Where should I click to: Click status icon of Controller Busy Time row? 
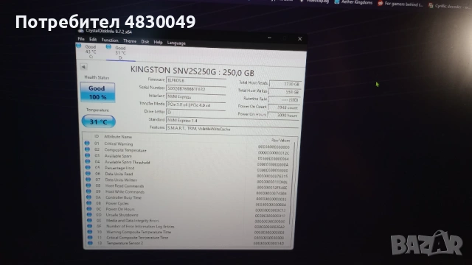88,197
